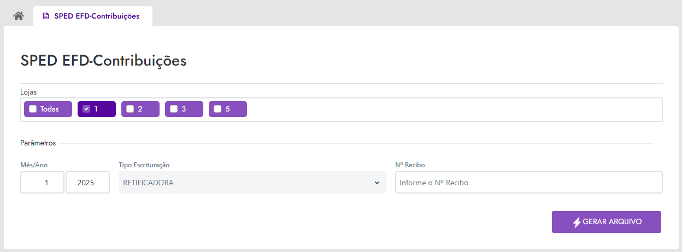
Task: Click the chevron arrow of the Tipo Escrituração select
Action: pyautogui.click(x=377, y=183)
